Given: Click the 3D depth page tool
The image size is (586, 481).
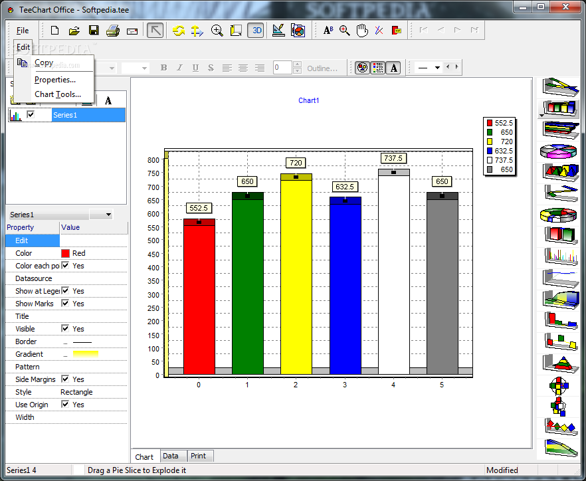Looking at the screenshot, I should click(236, 31).
